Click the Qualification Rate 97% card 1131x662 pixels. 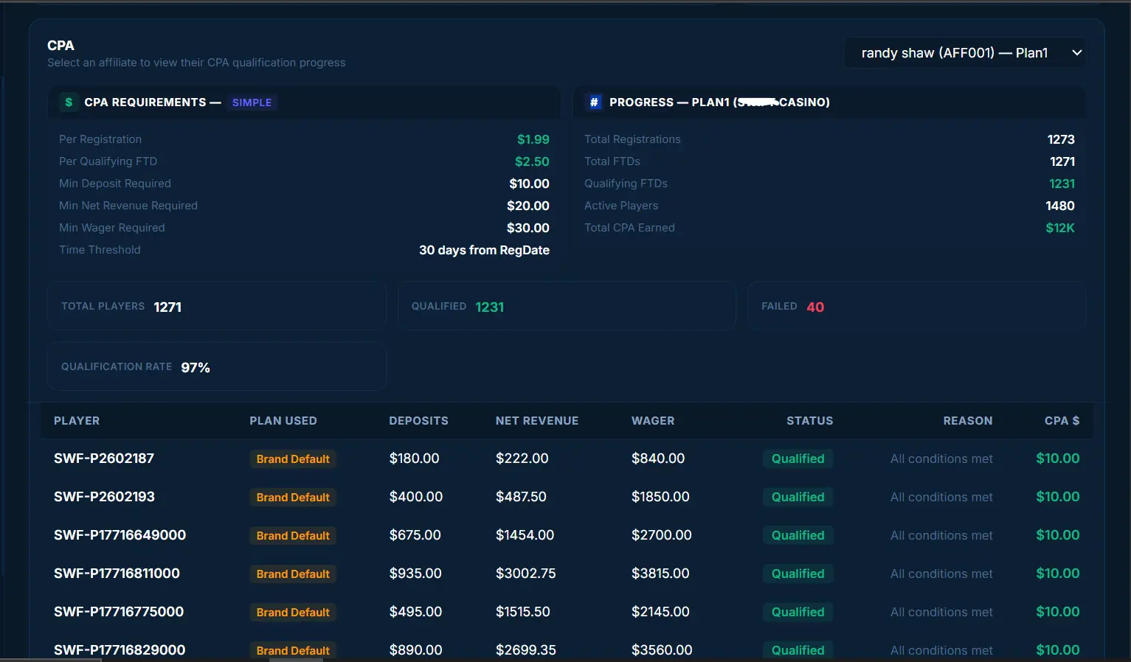pos(216,366)
